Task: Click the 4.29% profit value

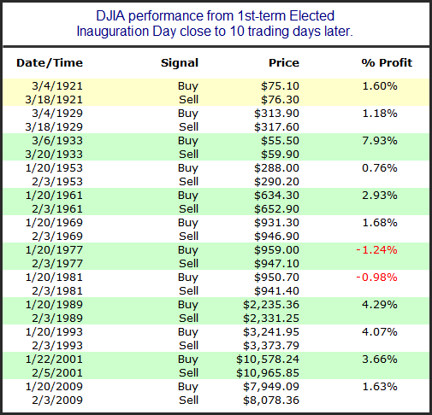Action: click(380, 304)
